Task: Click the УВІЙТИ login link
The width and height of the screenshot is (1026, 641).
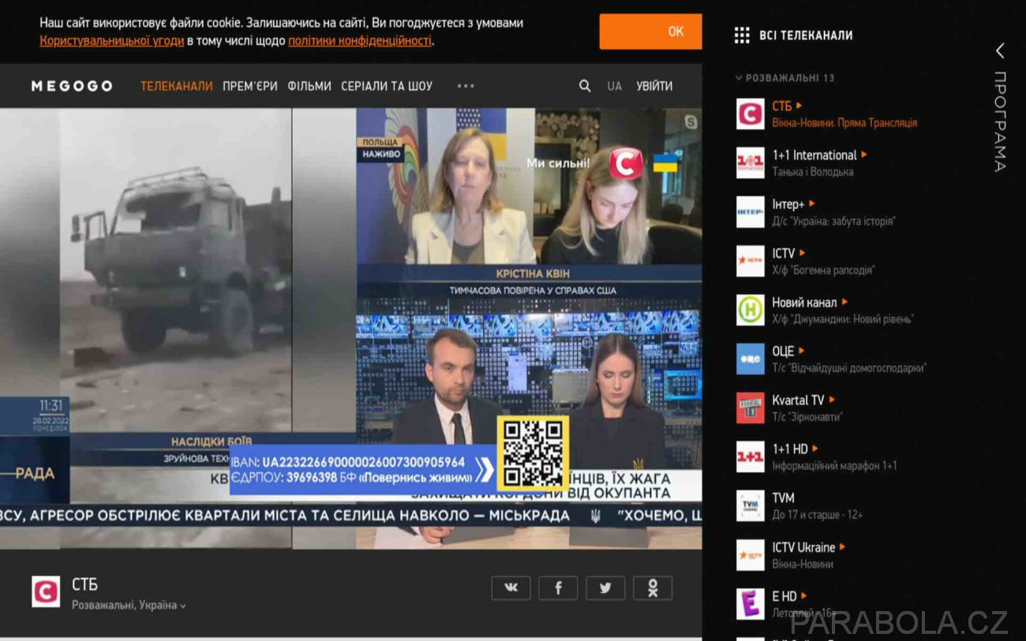Action: 655,86
